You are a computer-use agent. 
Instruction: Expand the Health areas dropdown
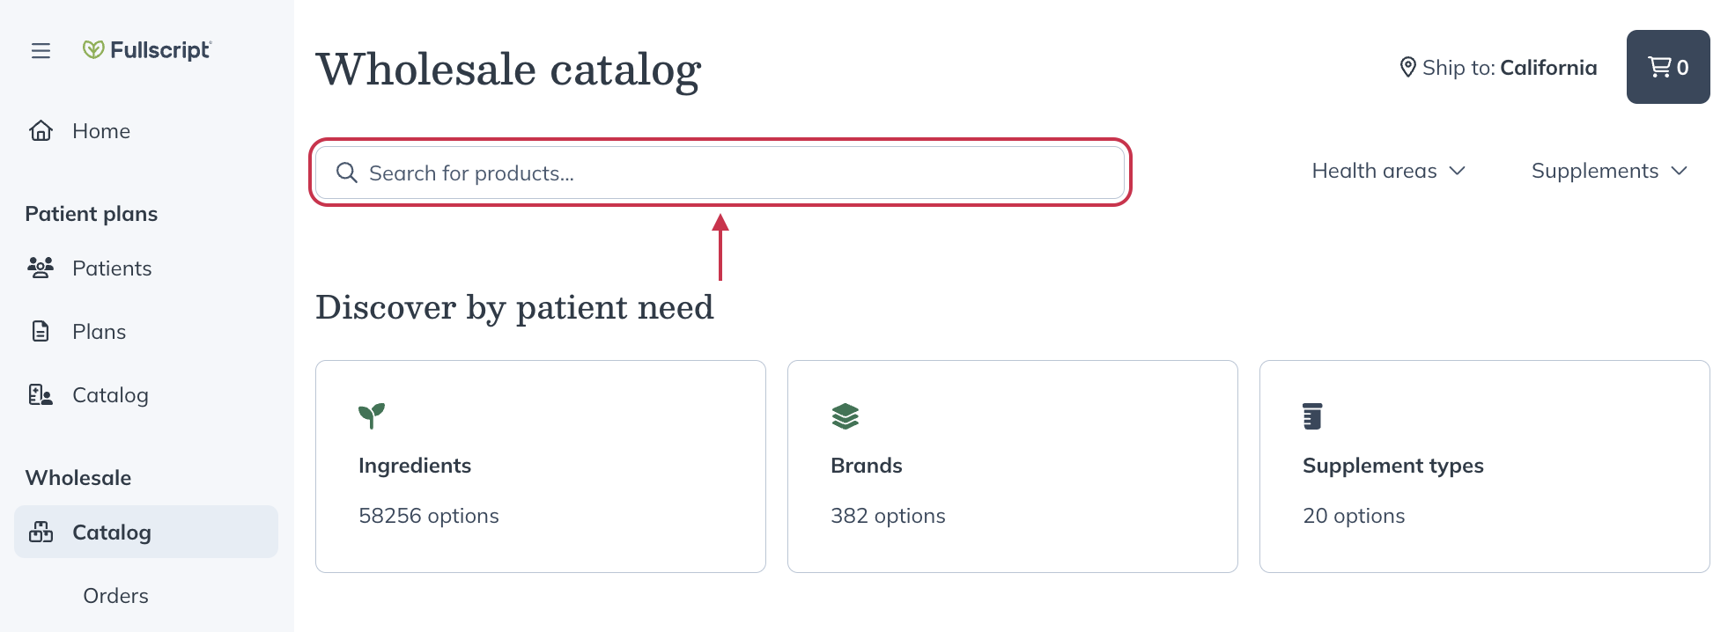(x=1388, y=171)
